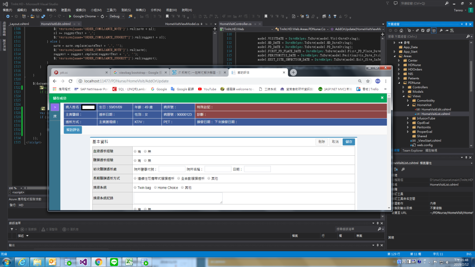This screenshot has width=475, height=267.
Task: Click the Chrome zoom magnifier icon
Action: point(360,81)
